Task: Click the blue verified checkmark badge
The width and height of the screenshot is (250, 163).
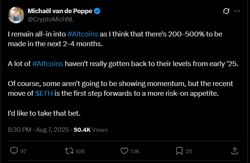Action: pos(97,11)
